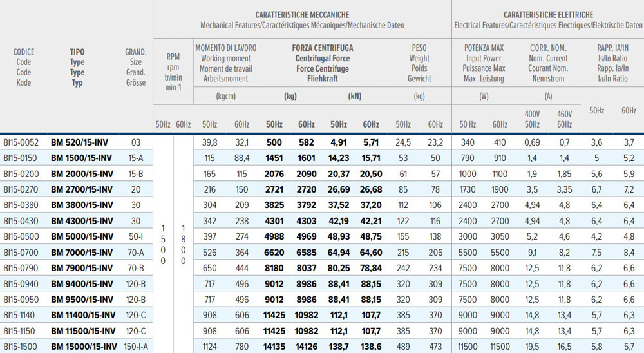Click size value 70-B
This screenshot has width=644, height=353.
[135, 268]
